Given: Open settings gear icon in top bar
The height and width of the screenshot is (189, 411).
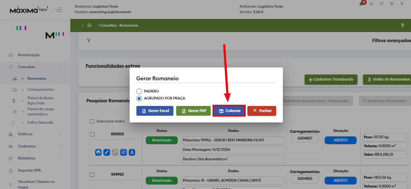Looking at the screenshot, I should point(391,4).
